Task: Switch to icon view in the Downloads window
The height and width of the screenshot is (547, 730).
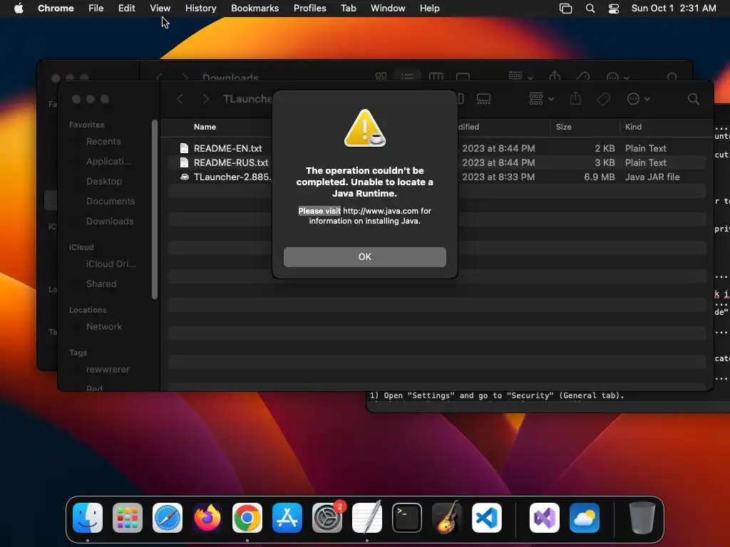Action: point(381,75)
